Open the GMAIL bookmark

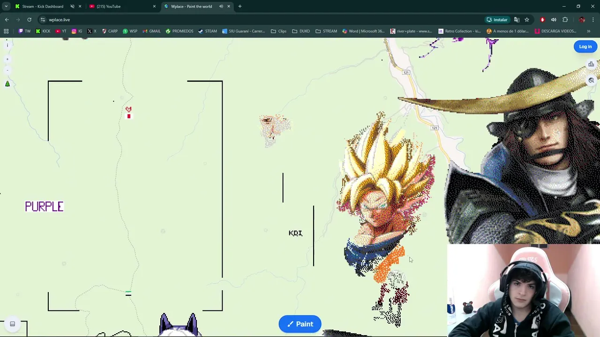tap(151, 31)
